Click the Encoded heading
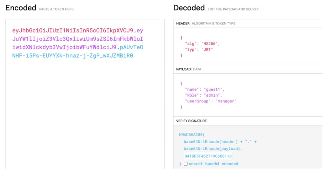Viewport: 323px width, 169px height. (x=21, y=8)
